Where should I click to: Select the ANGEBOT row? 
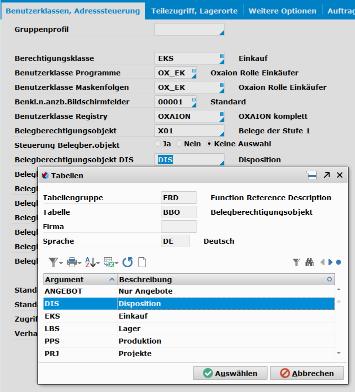[x=189, y=291]
